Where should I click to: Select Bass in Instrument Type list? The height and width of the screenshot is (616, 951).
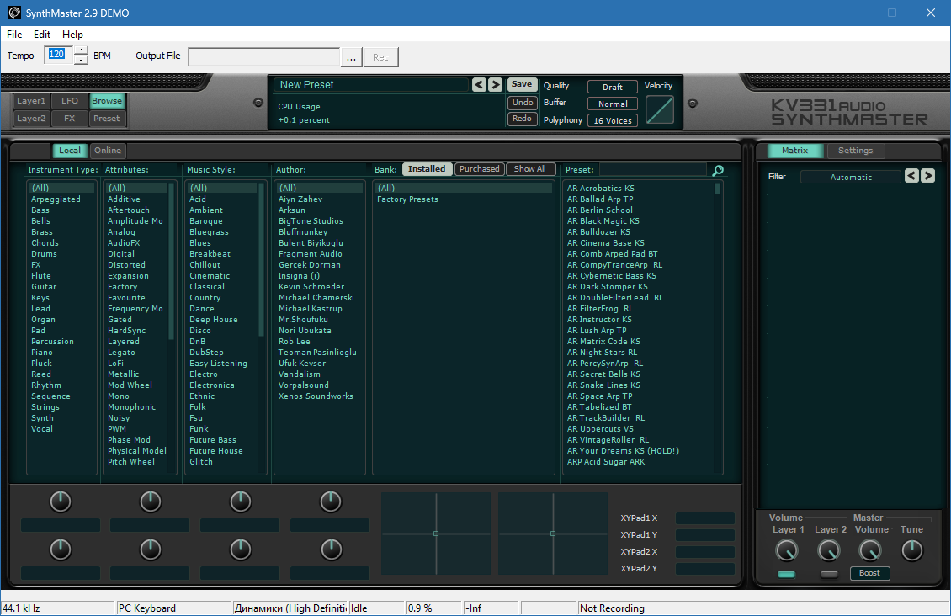40,210
